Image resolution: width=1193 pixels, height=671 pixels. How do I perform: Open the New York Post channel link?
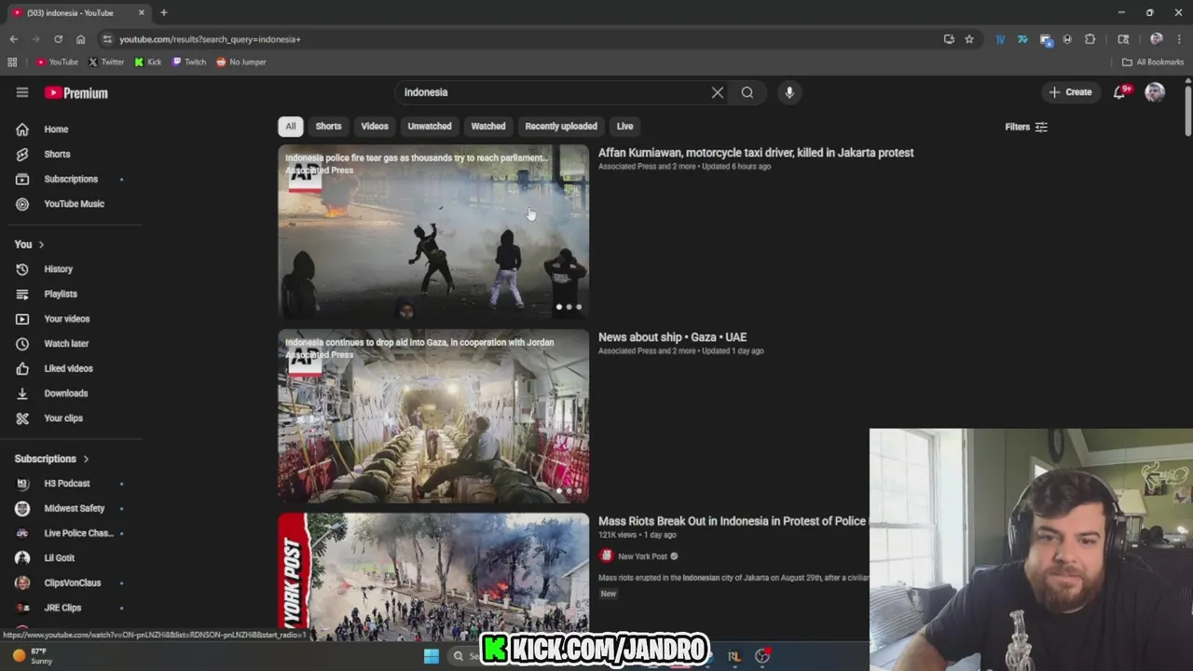642,556
